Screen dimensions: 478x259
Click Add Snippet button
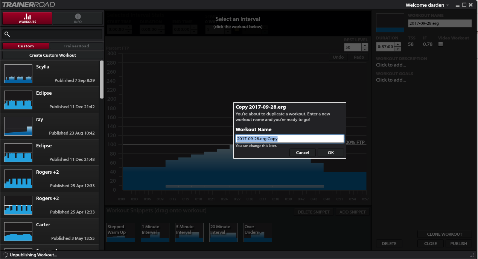353,212
